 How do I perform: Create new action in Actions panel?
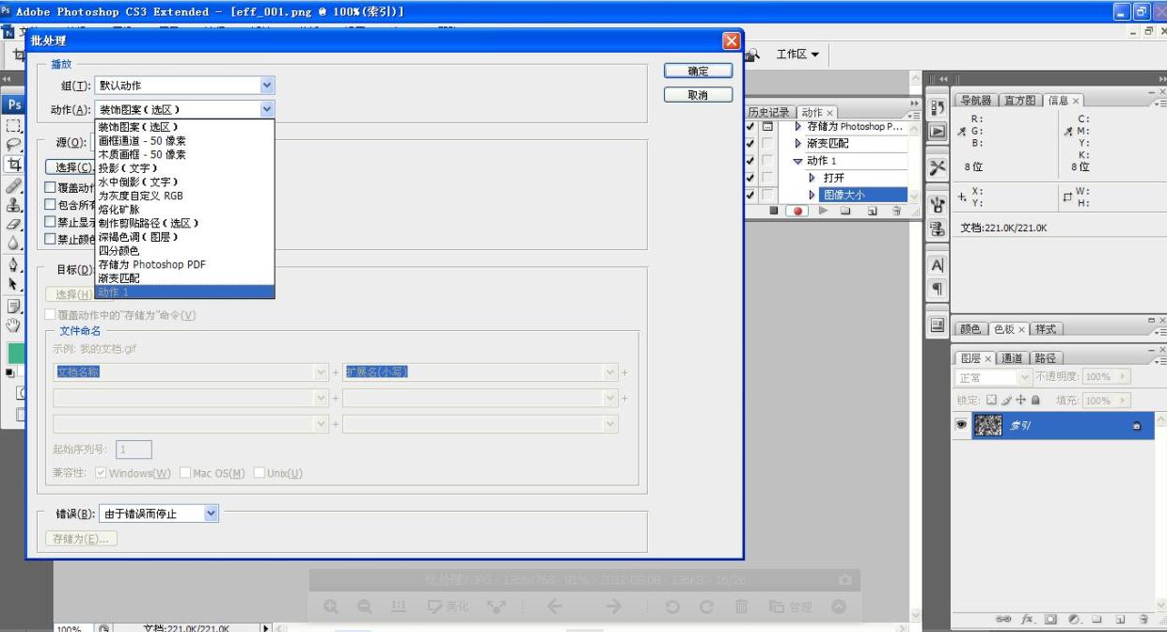pyautogui.click(x=875, y=212)
